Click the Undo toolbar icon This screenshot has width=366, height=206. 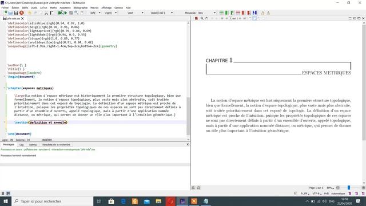(30, 13)
